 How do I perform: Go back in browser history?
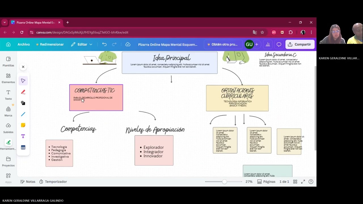[x=5, y=32]
